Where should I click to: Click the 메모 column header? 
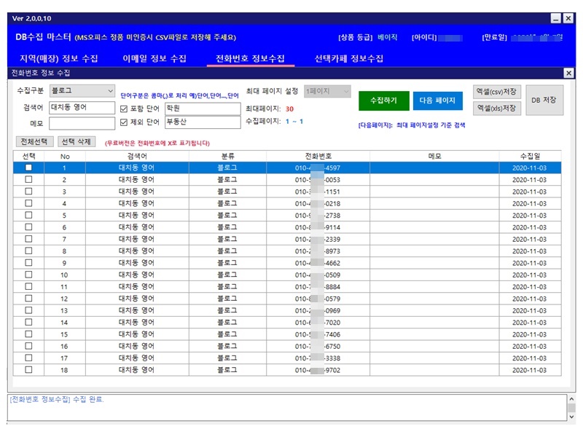[x=434, y=157]
